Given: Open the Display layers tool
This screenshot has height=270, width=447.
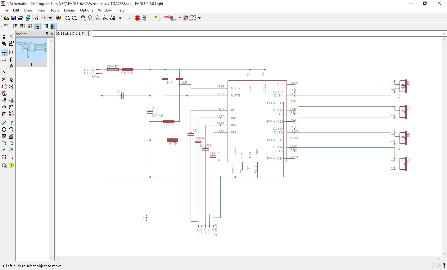Looking at the screenshot, I should tap(4, 44).
